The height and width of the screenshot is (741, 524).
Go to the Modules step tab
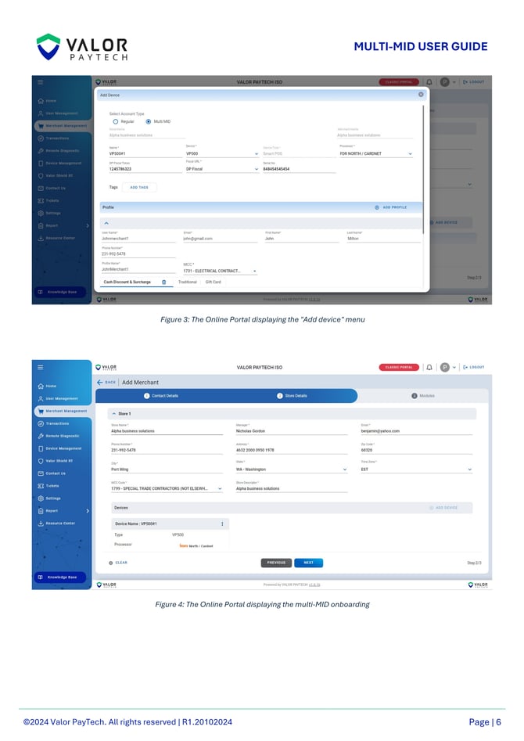tap(424, 396)
